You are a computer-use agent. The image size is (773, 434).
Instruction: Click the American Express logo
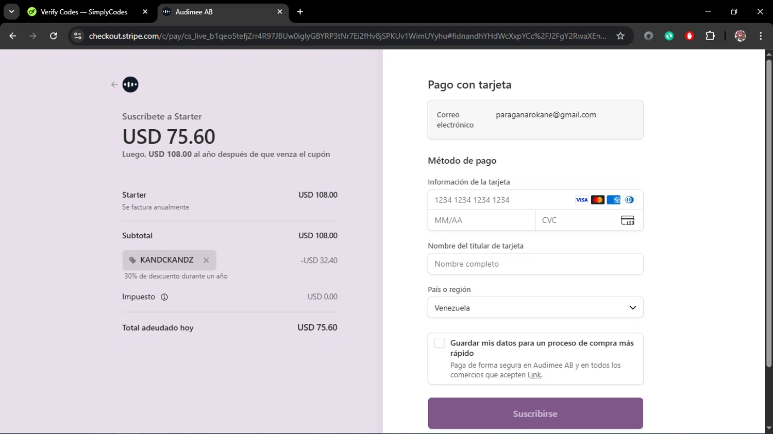(613, 200)
